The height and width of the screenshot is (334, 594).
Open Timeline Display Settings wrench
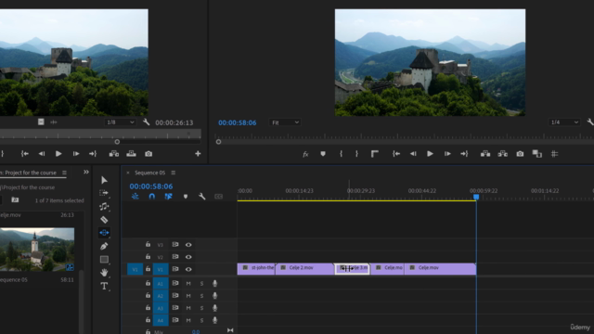point(202,196)
